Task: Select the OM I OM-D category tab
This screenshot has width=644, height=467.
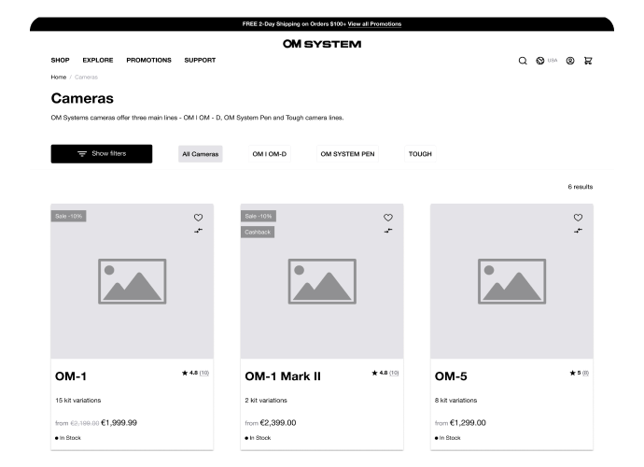Action: (x=270, y=154)
